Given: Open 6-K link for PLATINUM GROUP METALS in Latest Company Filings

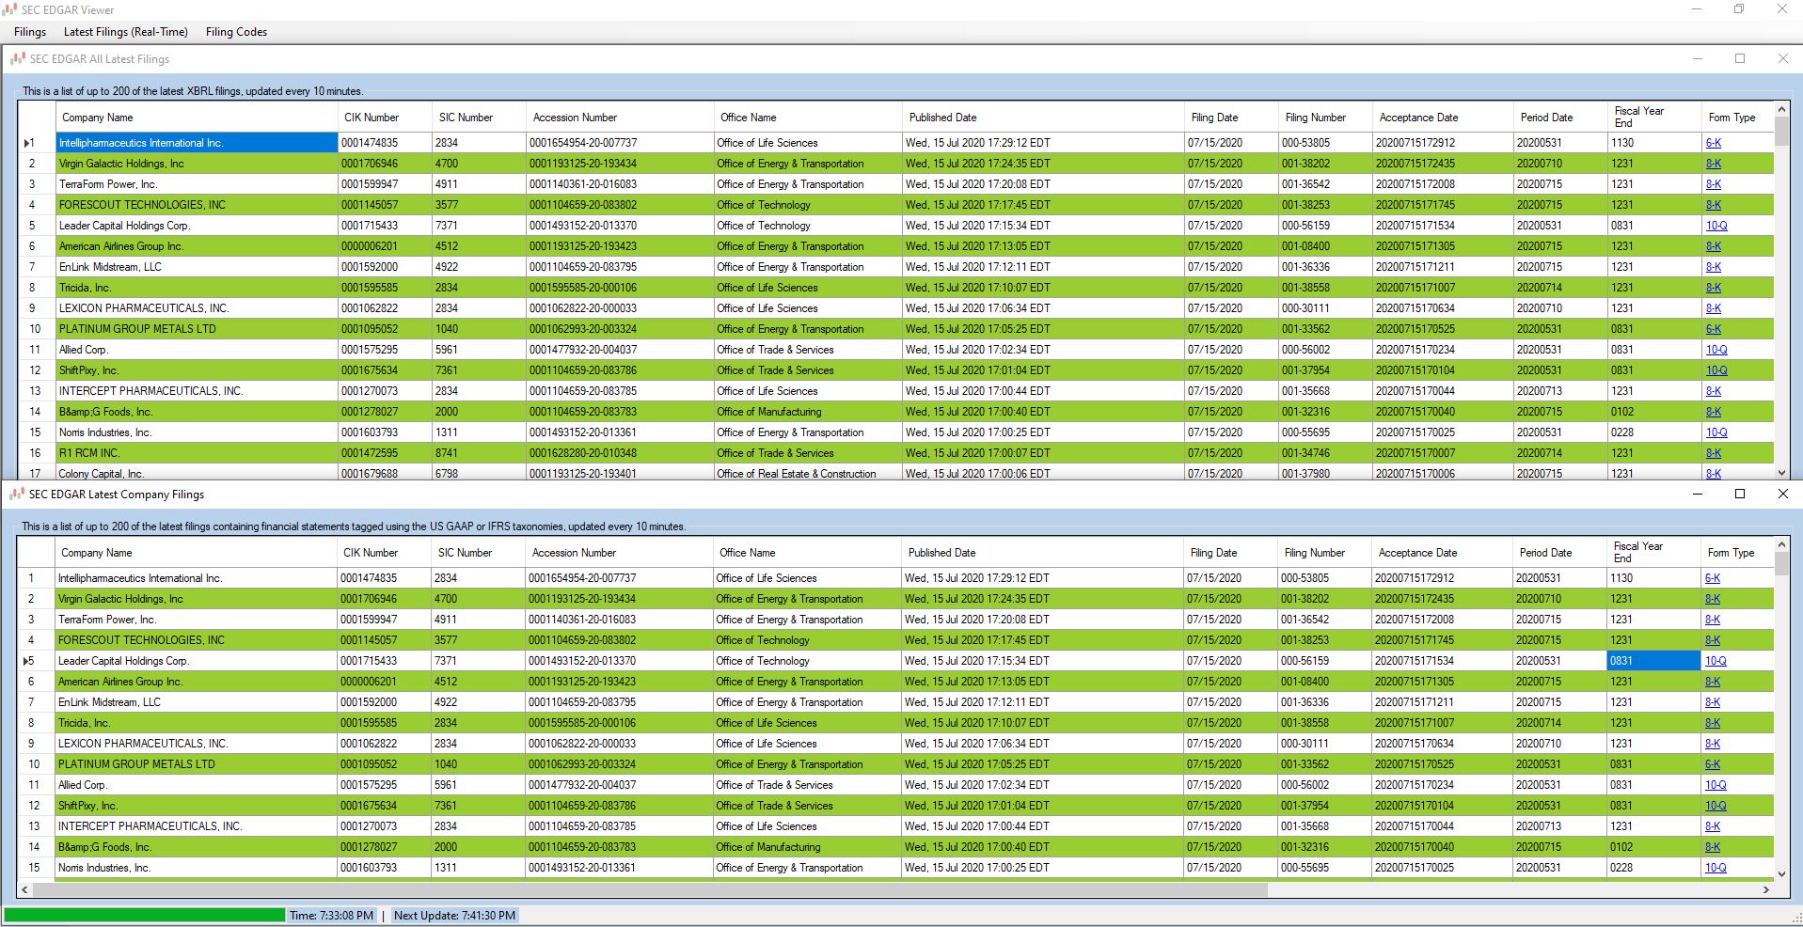Looking at the screenshot, I should [x=1713, y=764].
